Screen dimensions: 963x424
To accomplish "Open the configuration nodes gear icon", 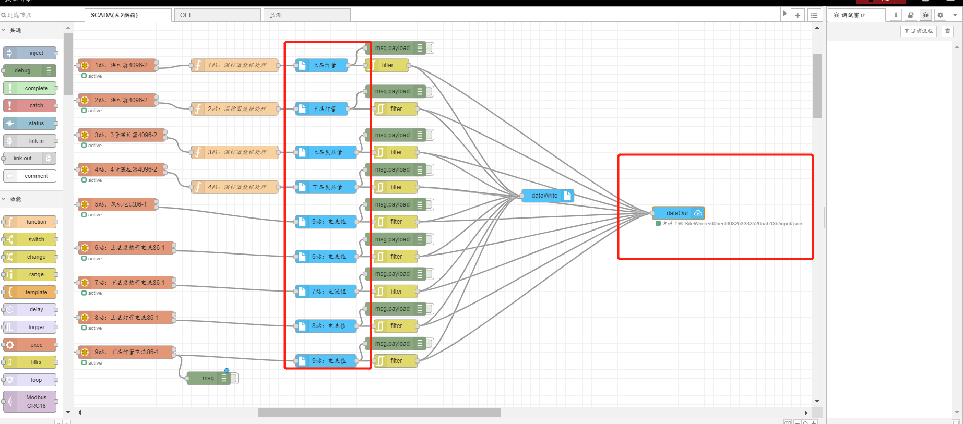I will tap(940, 15).
